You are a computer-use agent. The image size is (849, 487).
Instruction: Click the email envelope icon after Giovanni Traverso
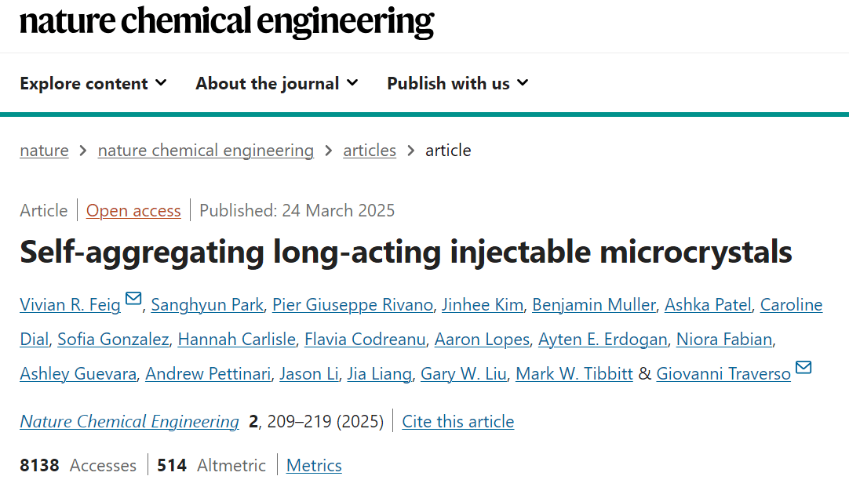(x=803, y=368)
